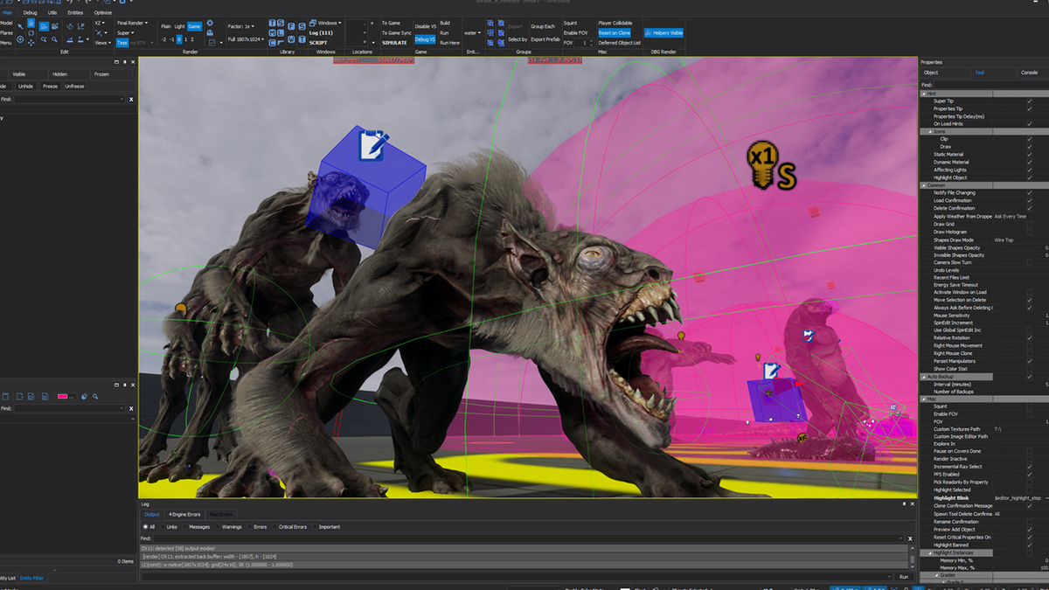Click the magnifier icon beside the pink swatch

click(x=96, y=396)
